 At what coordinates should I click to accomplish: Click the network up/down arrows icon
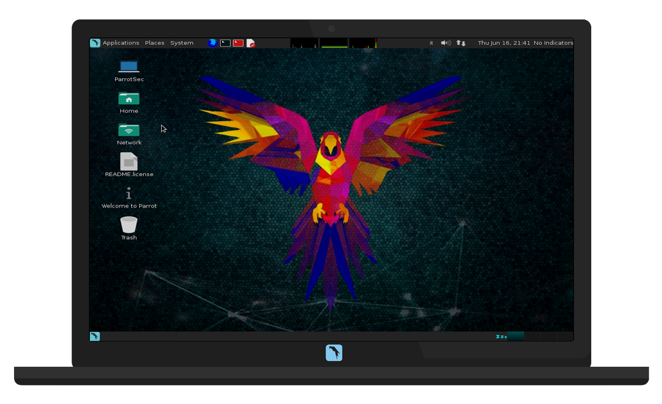(x=461, y=43)
